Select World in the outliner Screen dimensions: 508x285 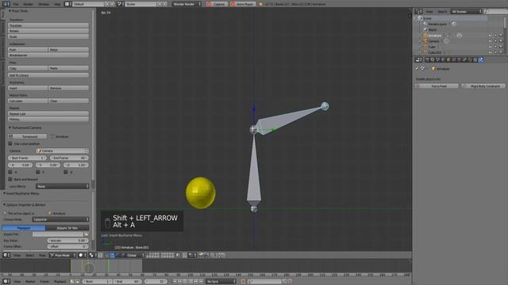coord(432,30)
